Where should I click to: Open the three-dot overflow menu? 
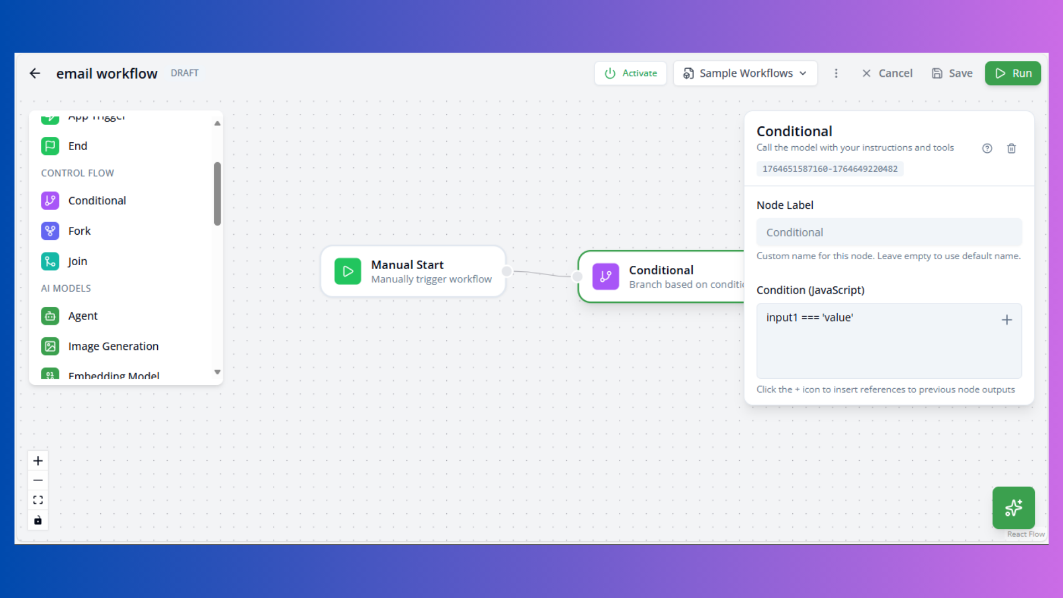pos(836,73)
